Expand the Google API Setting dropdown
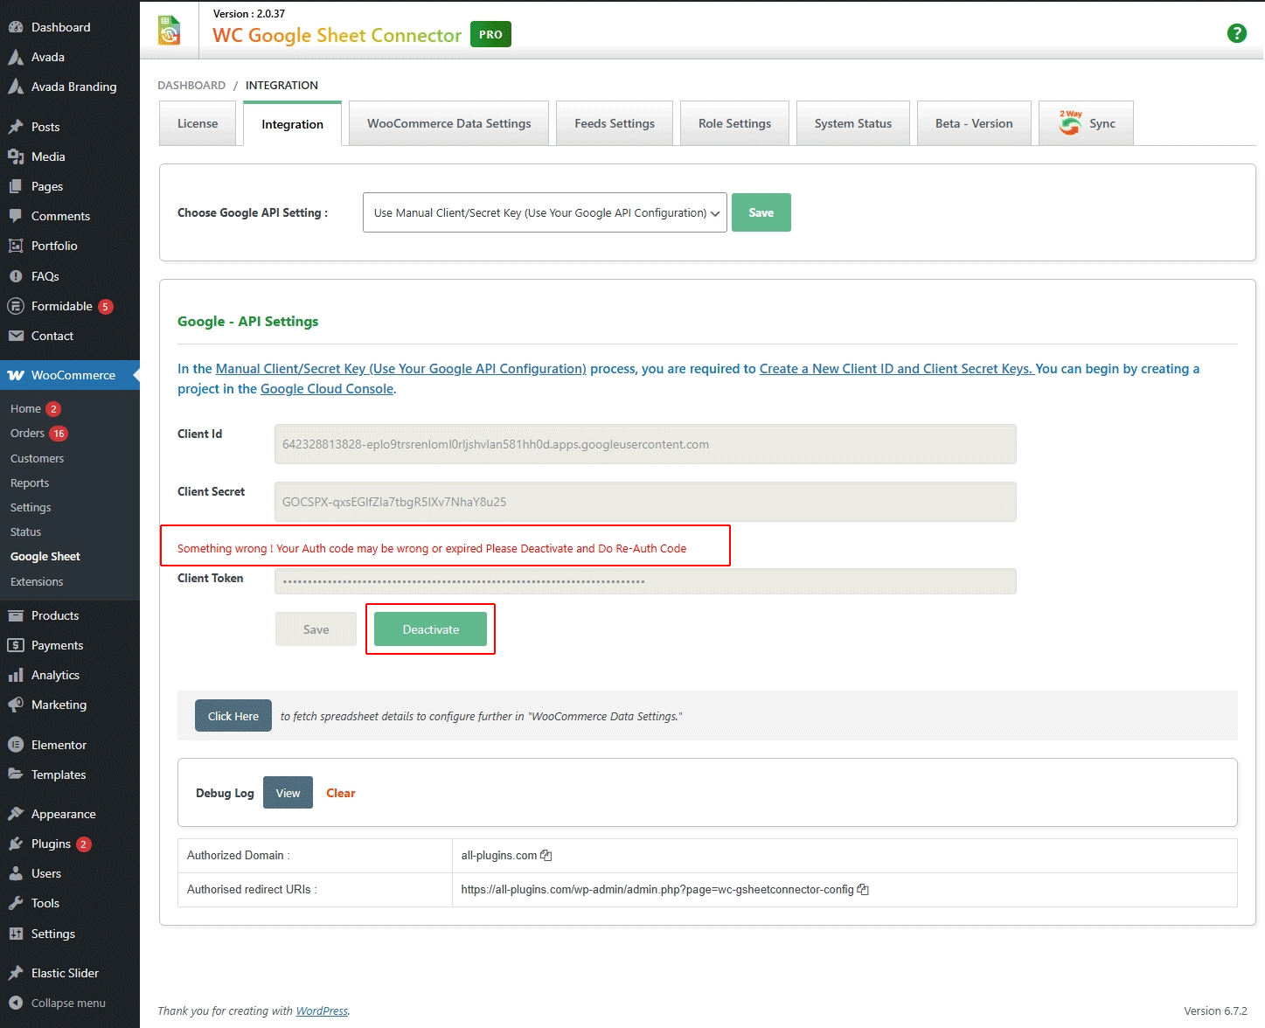Screen dimensions: 1265x1028 tap(544, 212)
